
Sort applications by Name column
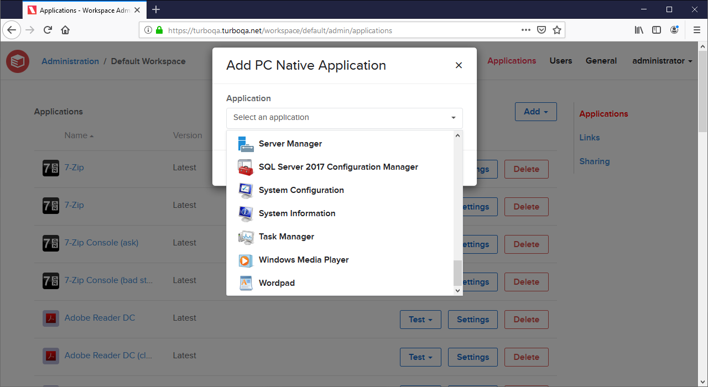[x=76, y=135]
